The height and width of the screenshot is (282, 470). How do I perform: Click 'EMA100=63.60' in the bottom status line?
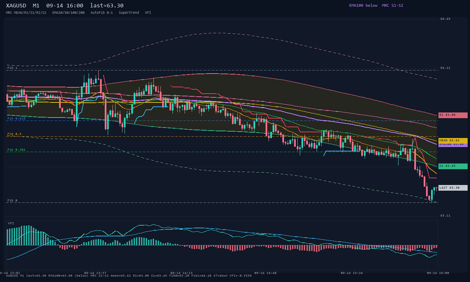pyautogui.click(x=60, y=276)
